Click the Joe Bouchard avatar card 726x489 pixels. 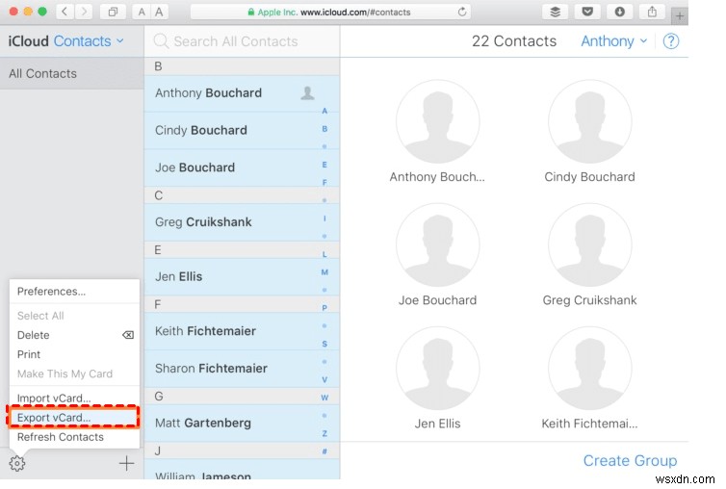(437, 255)
